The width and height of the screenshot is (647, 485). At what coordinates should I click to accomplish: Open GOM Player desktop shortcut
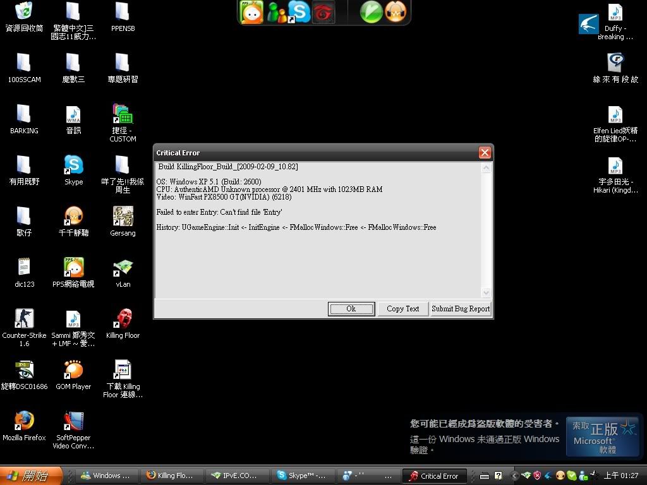click(73, 370)
